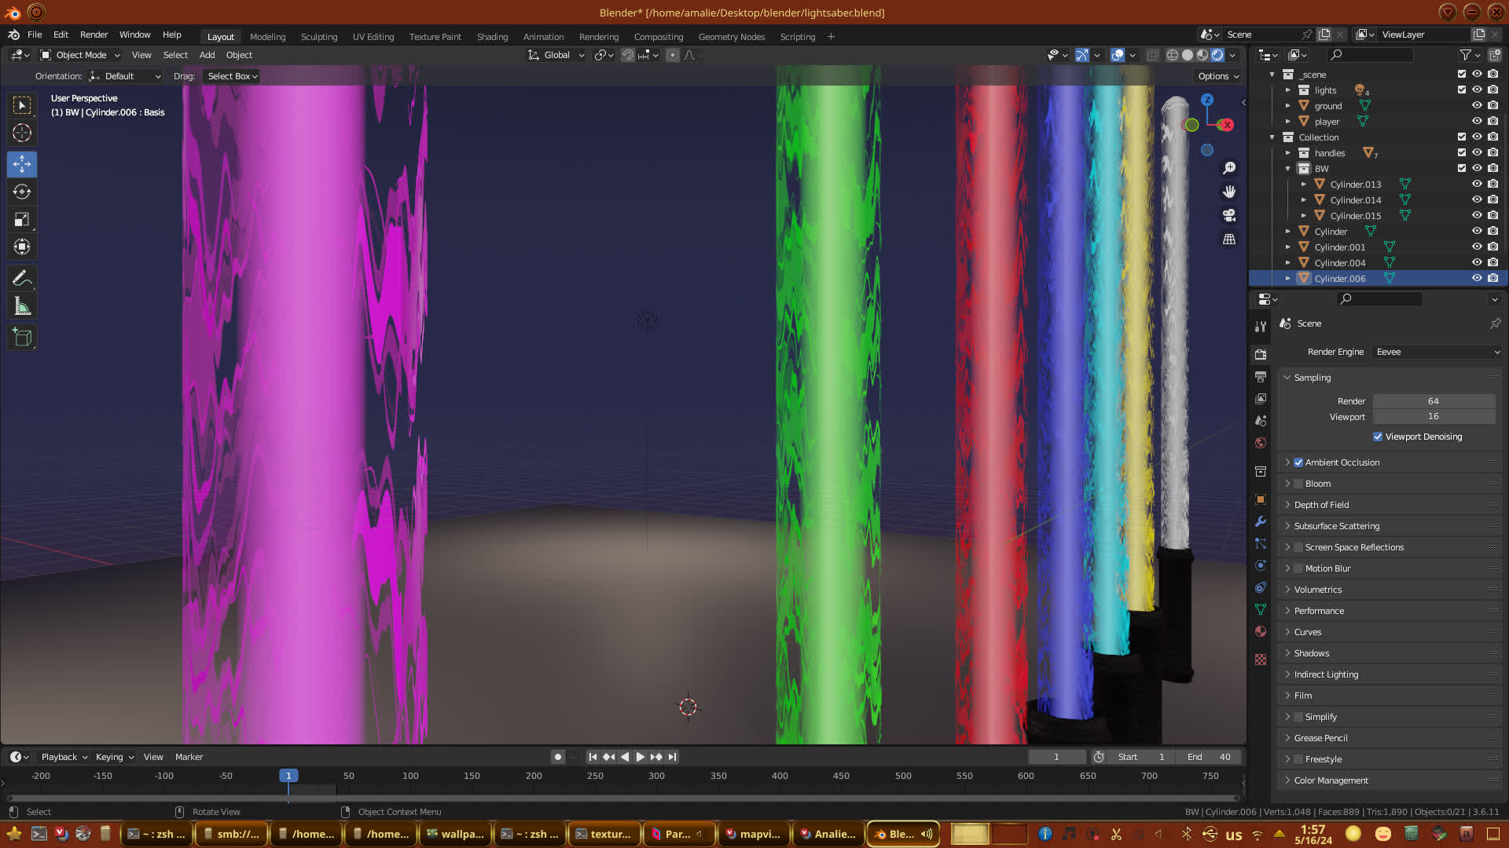
Task: Select the Measure tool
Action: [22, 306]
